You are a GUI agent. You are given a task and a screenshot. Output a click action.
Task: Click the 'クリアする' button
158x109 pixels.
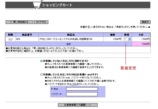pyautogui.click(x=41, y=22)
